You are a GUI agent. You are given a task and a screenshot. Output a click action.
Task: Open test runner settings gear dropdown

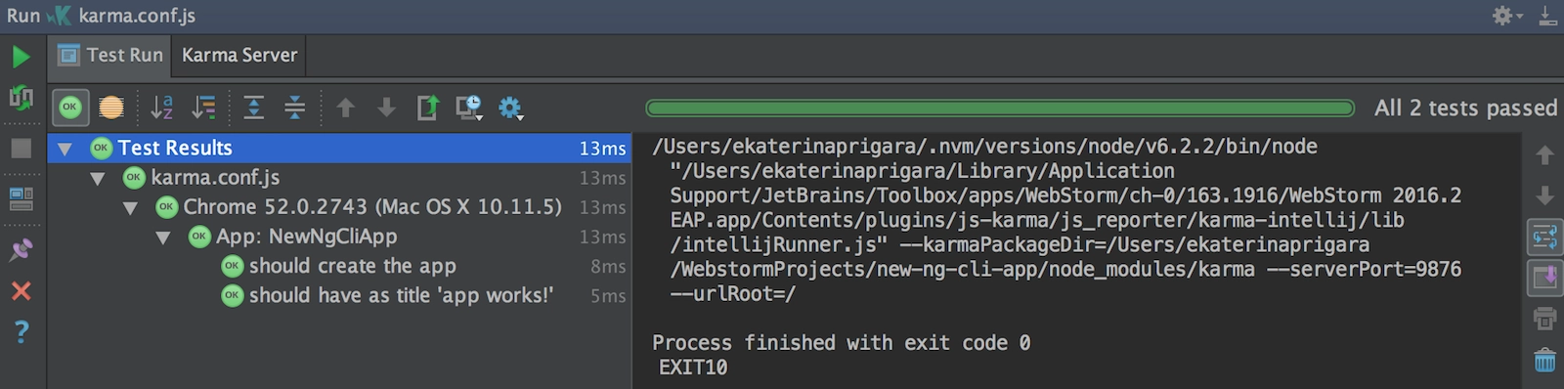(511, 108)
